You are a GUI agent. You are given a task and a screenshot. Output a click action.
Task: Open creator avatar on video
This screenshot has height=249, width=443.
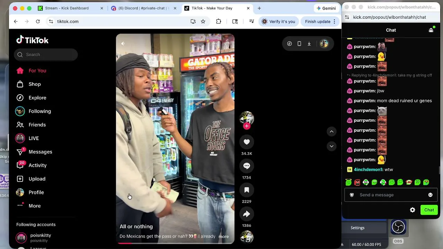[246, 118]
